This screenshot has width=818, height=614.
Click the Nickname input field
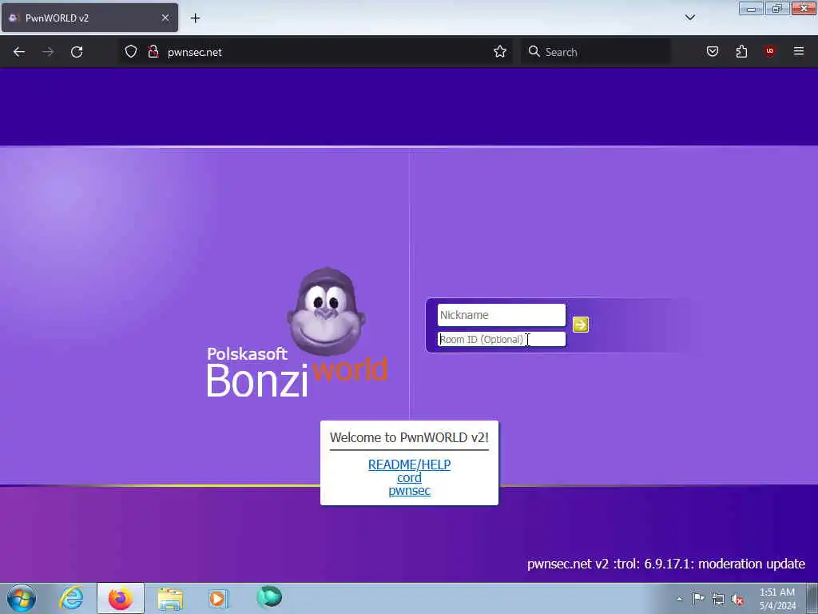point(502,315)
